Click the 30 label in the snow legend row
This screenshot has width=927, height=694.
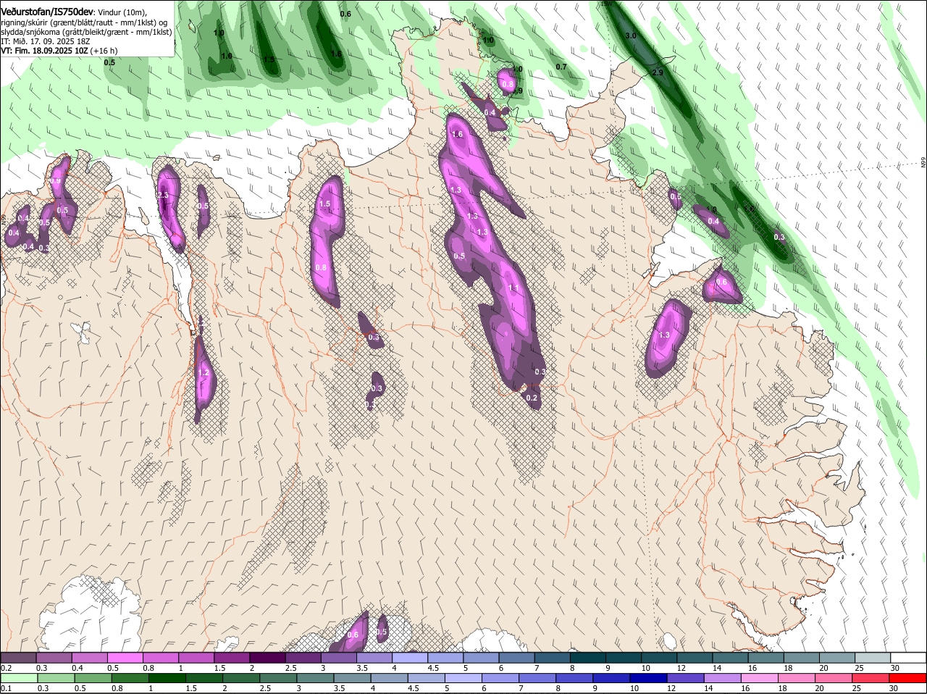click(x=894, y=668)
